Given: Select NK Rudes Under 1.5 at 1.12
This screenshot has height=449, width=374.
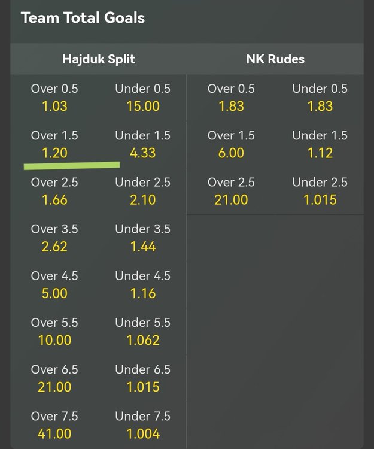Looking at the screenshot, I should (320, 145).
